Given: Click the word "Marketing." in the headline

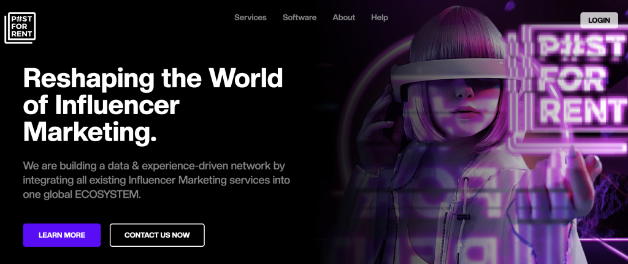Looking at the screenshot, I should [90, 131].
